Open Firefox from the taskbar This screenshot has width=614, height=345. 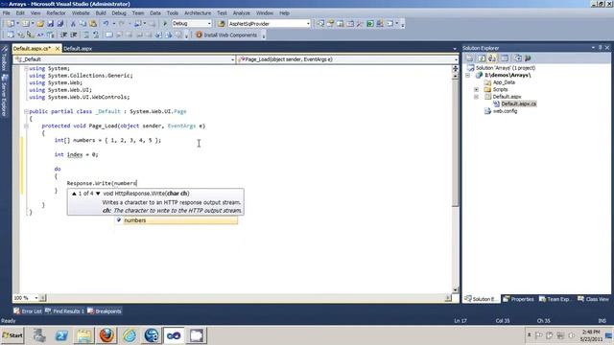(x=106, y=335)
